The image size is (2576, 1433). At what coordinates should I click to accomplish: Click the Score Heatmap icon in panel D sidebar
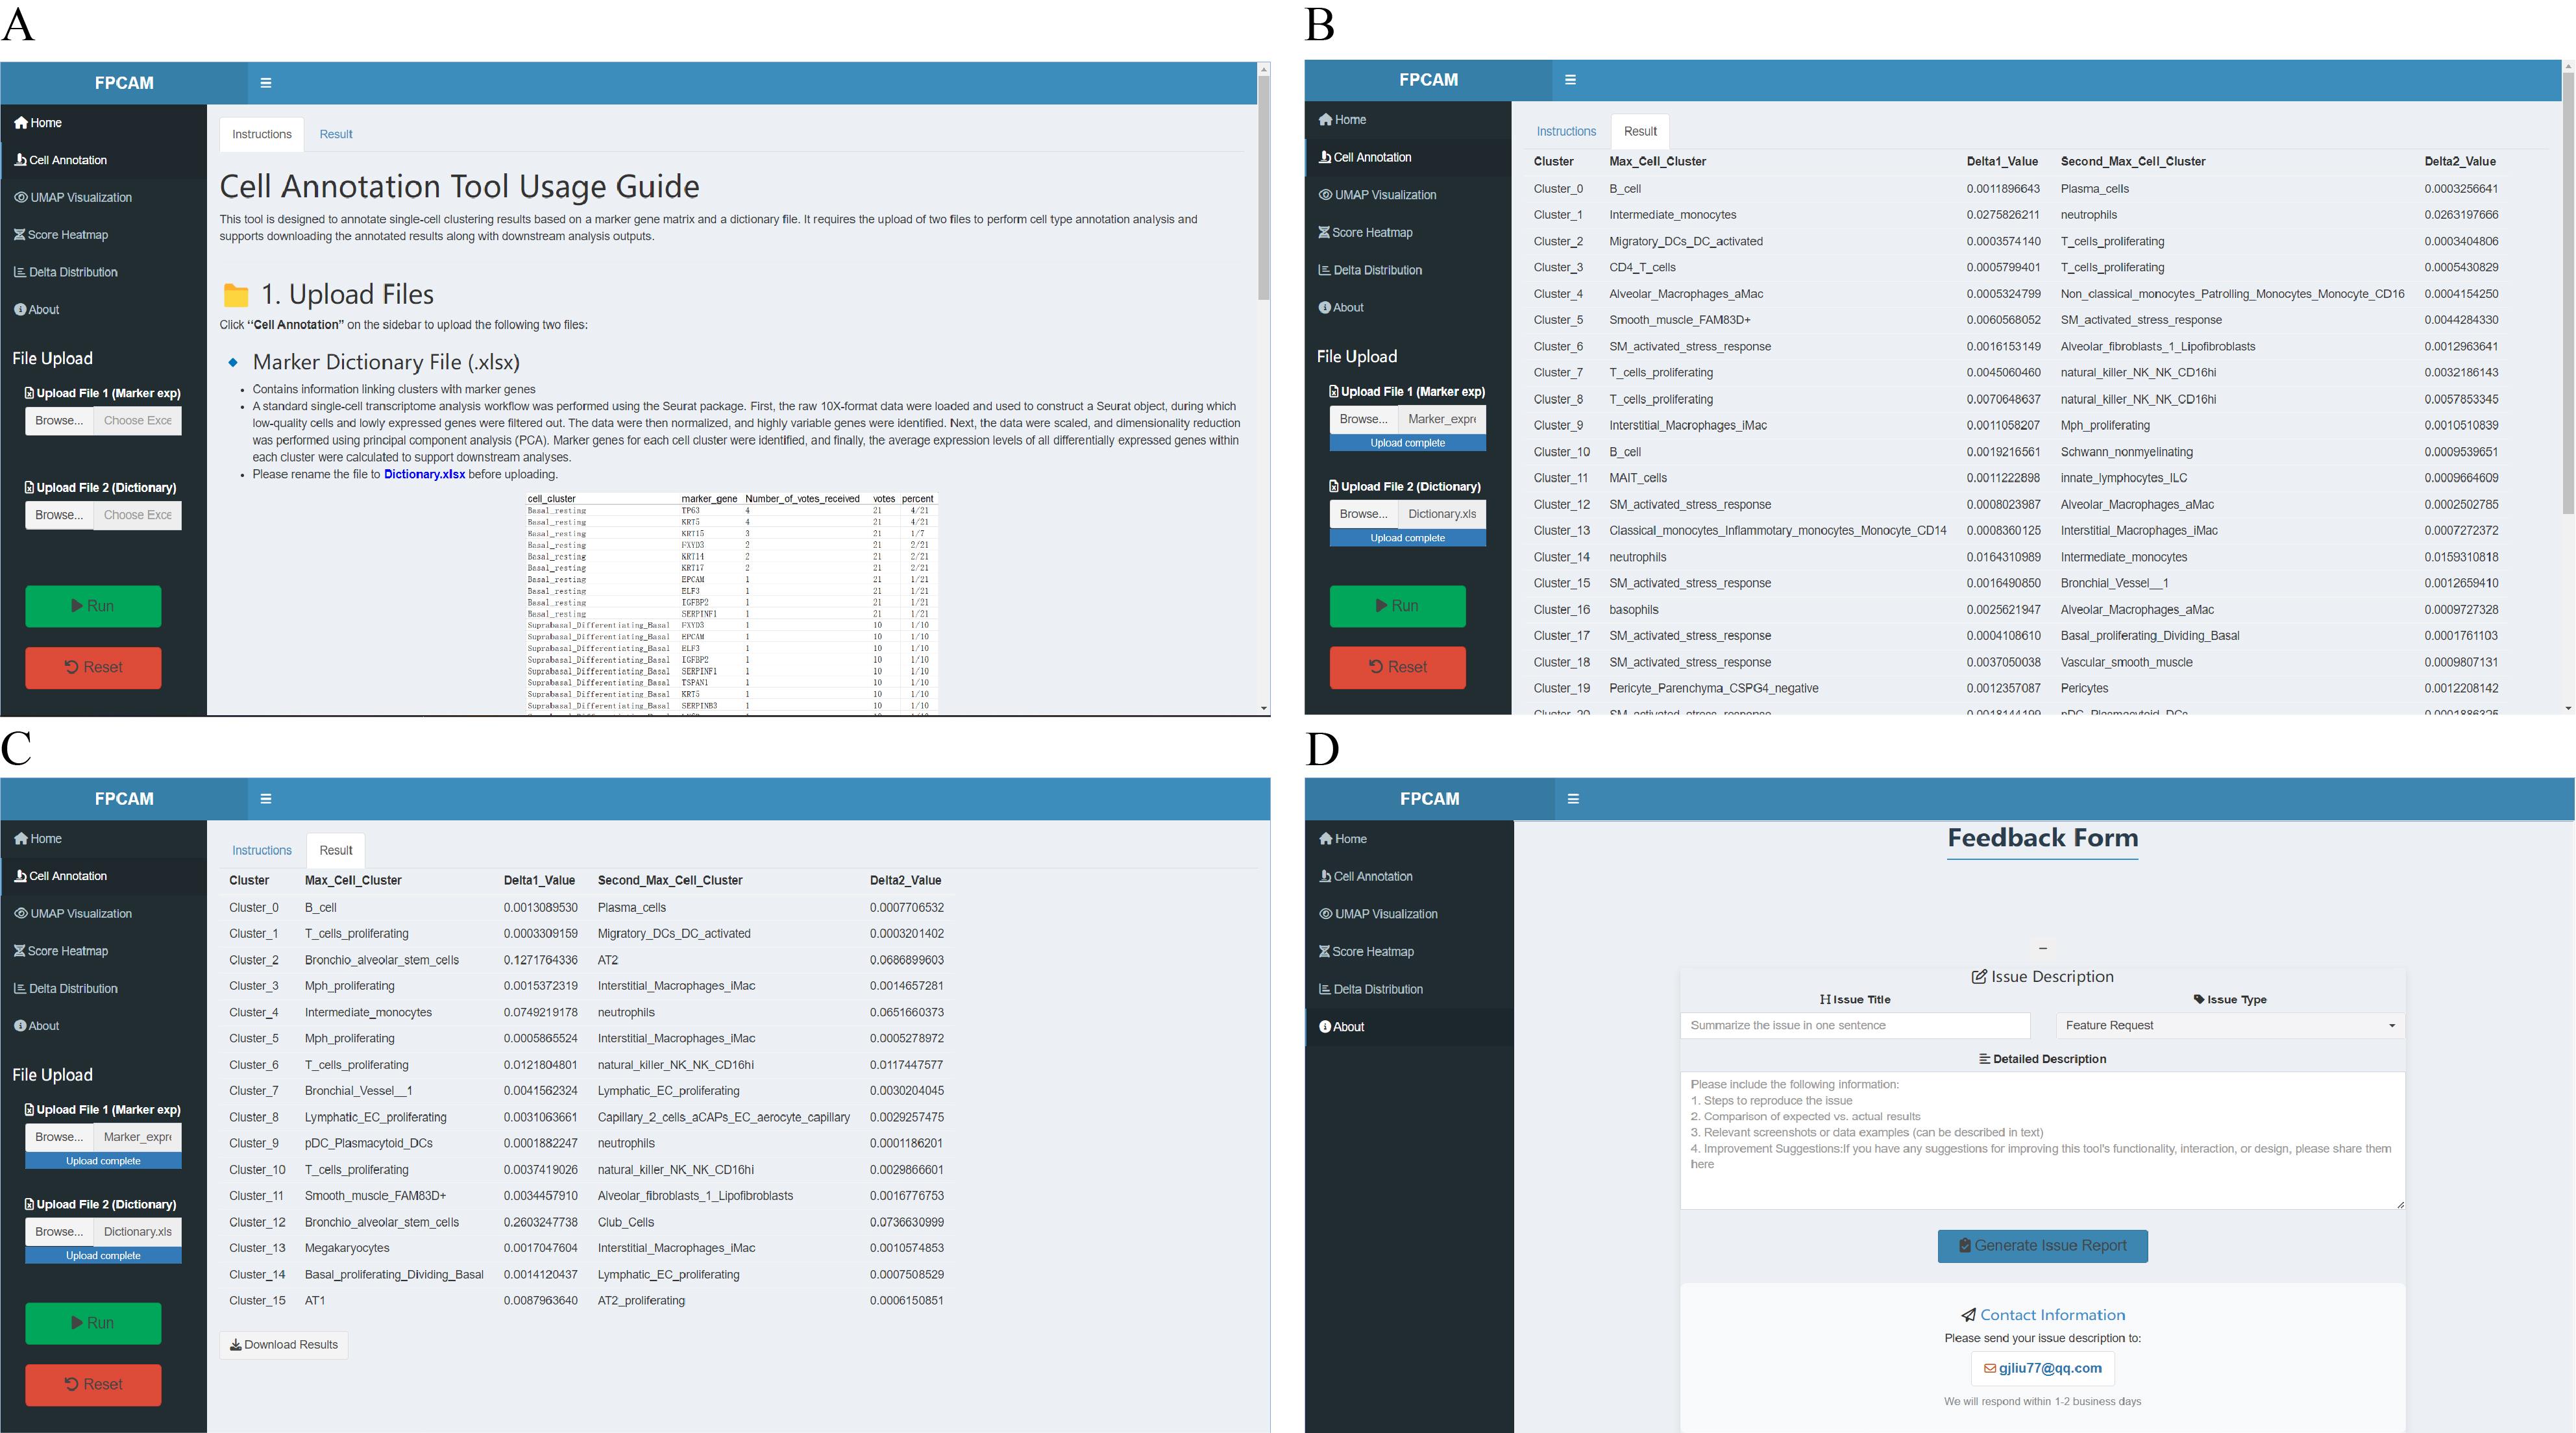coord(1325,952)
